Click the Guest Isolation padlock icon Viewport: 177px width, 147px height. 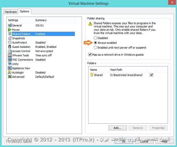10,47
